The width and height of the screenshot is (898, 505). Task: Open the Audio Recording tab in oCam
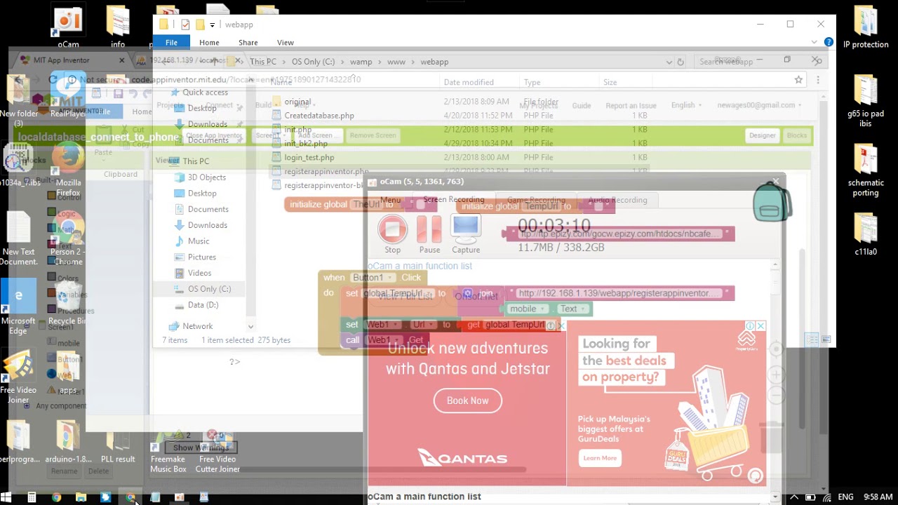(617, 200)
